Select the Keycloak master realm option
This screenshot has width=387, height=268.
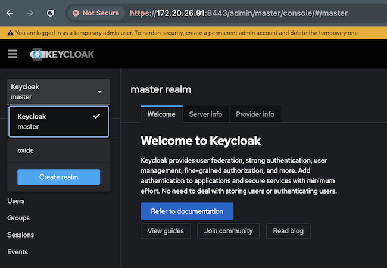click(x=58, y=121)
